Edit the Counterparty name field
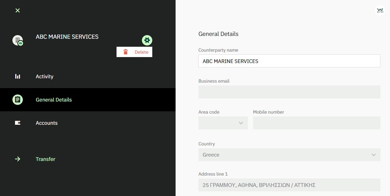The width and height of the screenshot is (390, 196). tap(289, 61)
